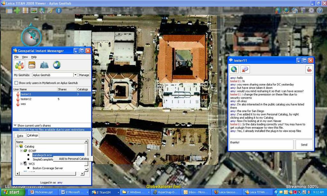Click the magnifier globe icon in tester11 chat
Viewport: 327px width, 196px height.
234,69
